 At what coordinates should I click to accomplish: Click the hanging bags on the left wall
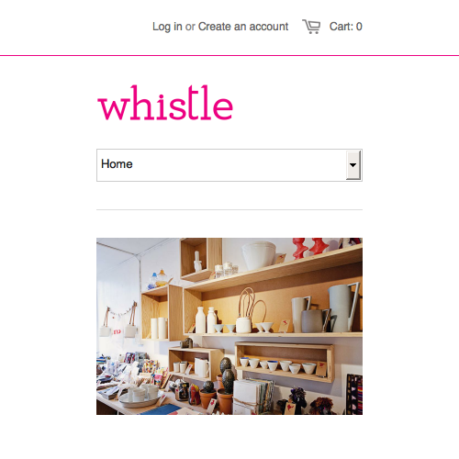[x=120, y=319]
